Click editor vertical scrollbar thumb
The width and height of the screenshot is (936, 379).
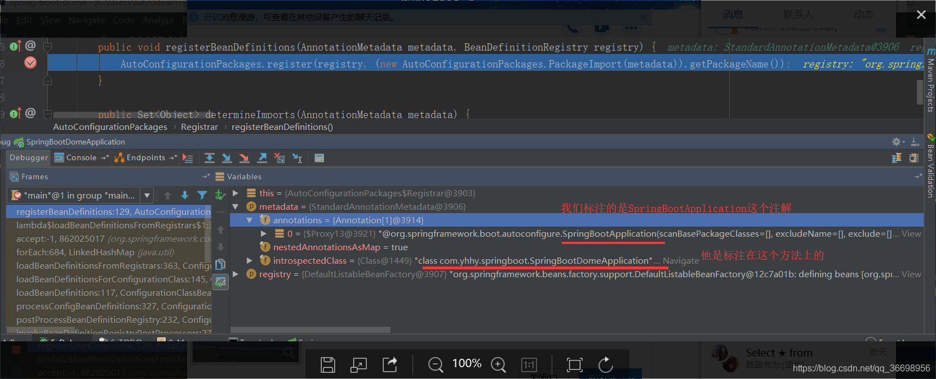[x=920, y=92]
